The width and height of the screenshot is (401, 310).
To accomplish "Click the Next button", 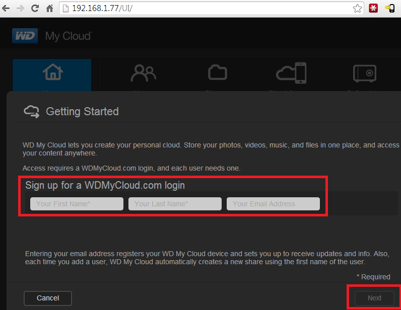I will (374, 298).
